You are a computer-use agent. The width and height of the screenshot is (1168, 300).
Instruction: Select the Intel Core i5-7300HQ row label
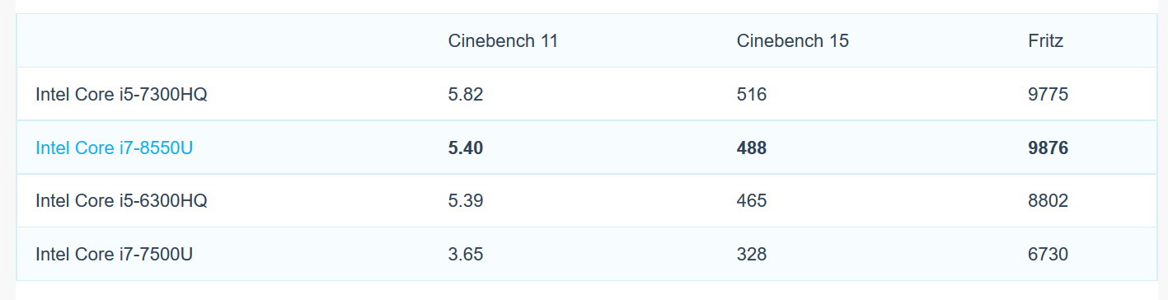pos(121,95)
